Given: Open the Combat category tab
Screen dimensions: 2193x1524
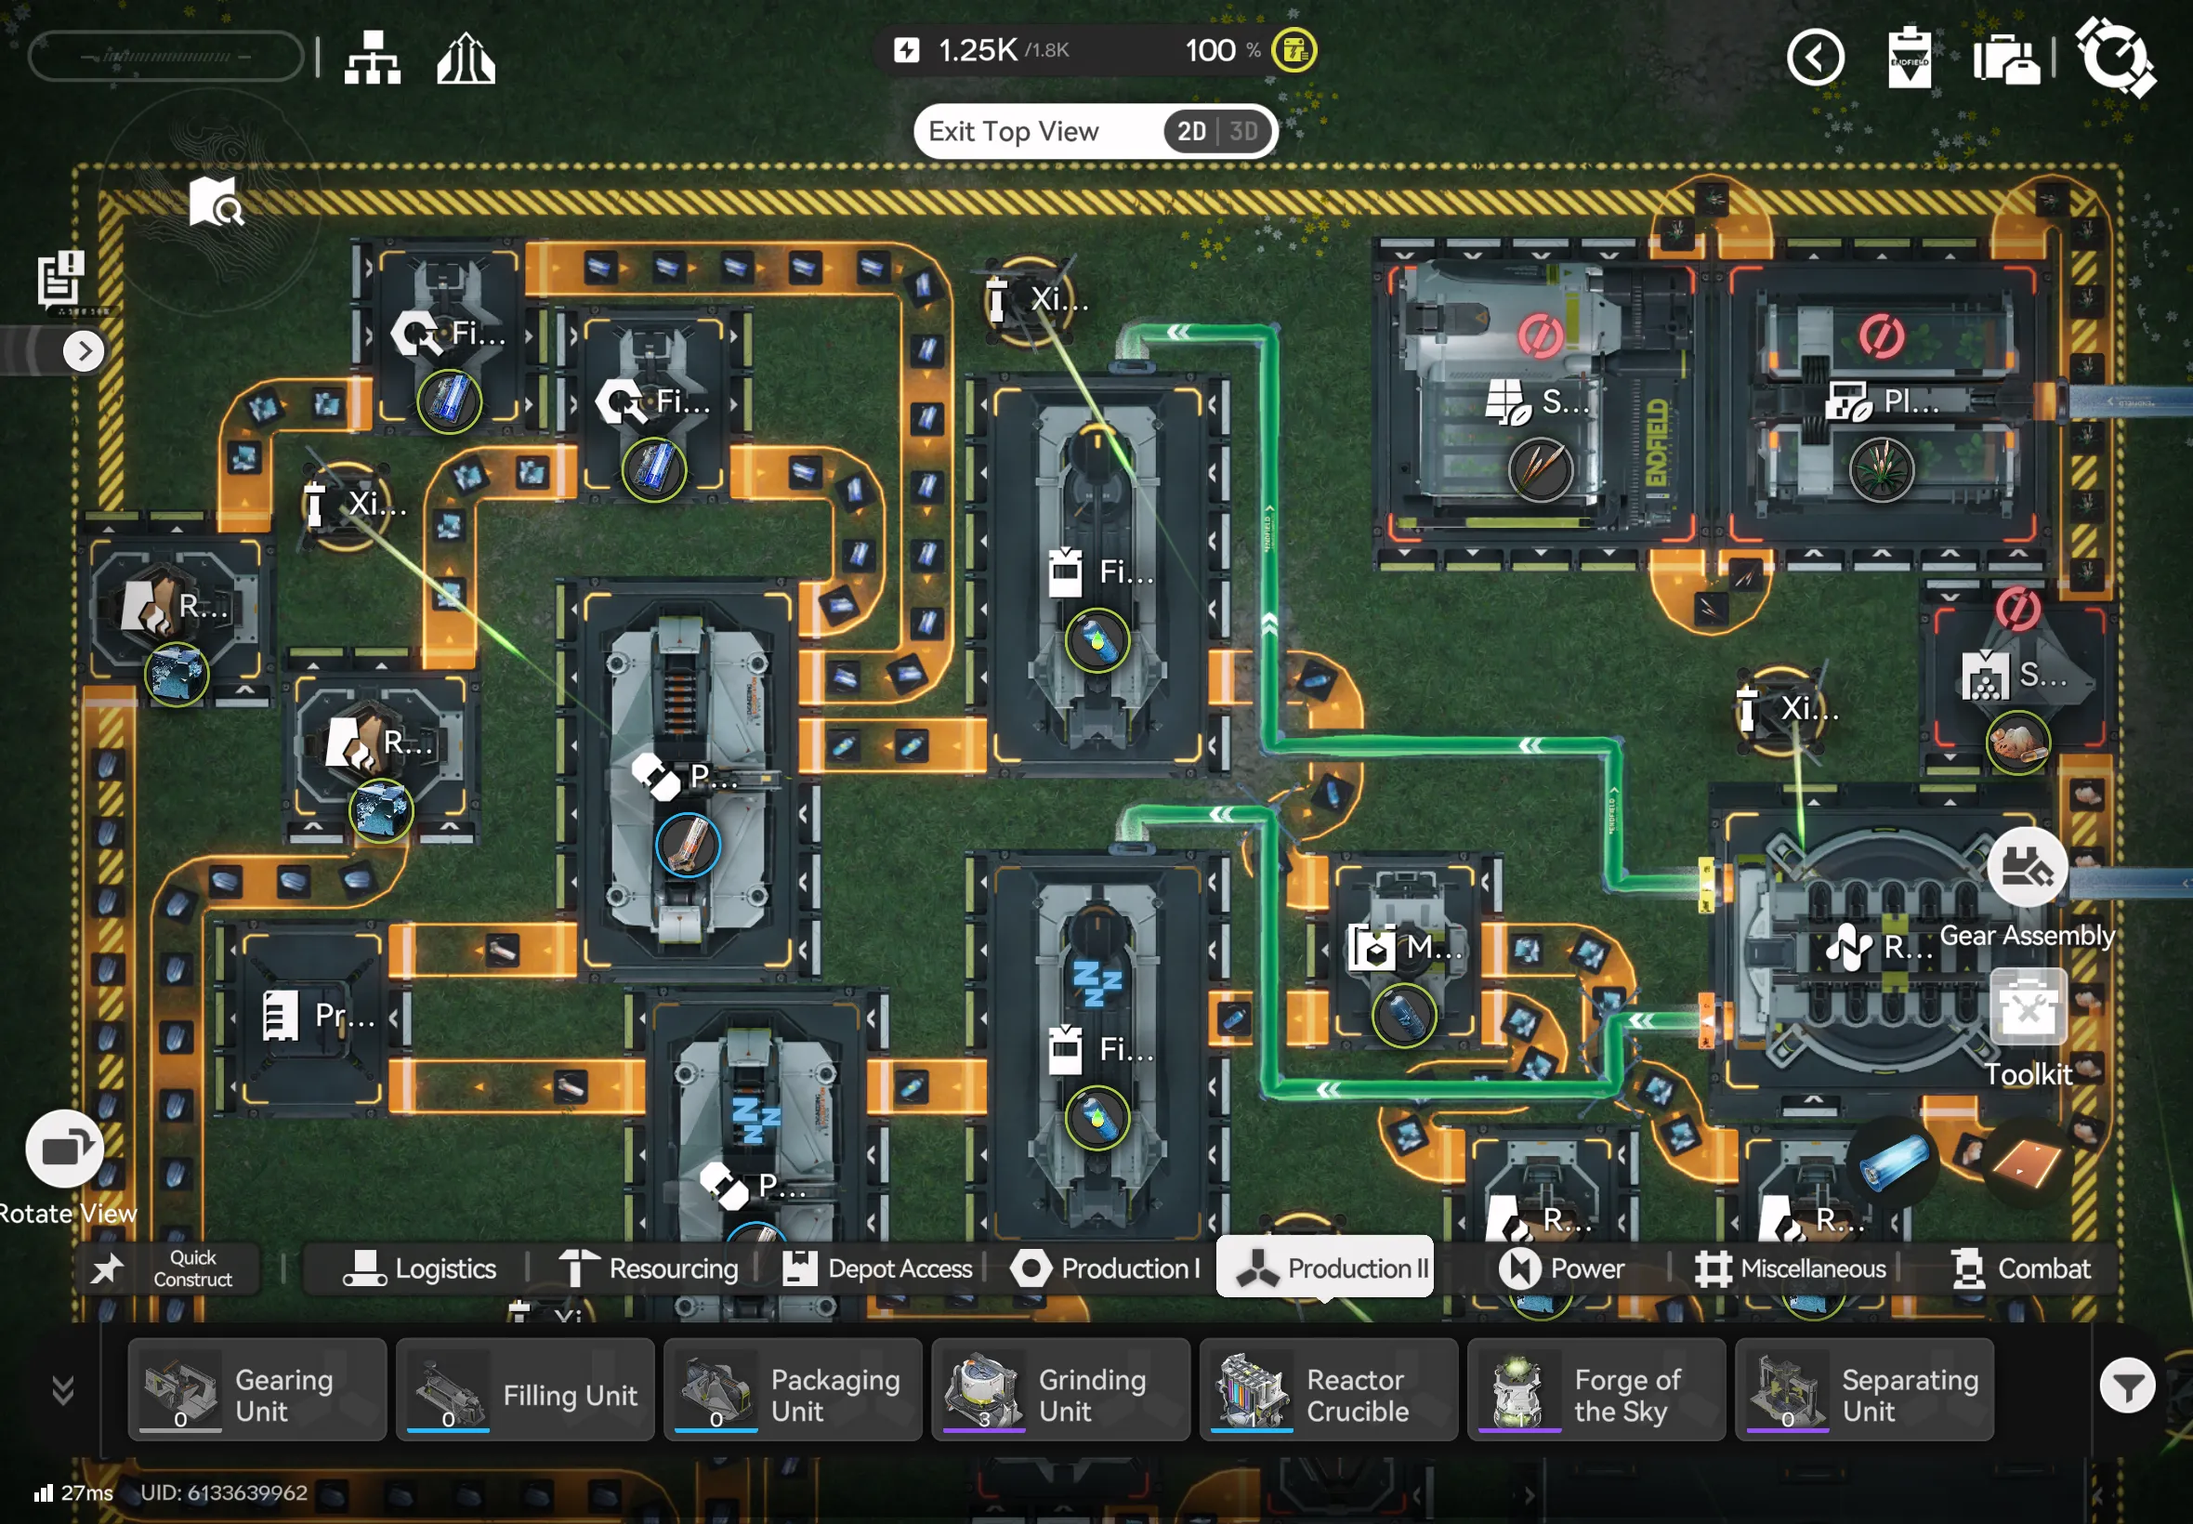Looking at the screenshot, I should 2020,1268.
